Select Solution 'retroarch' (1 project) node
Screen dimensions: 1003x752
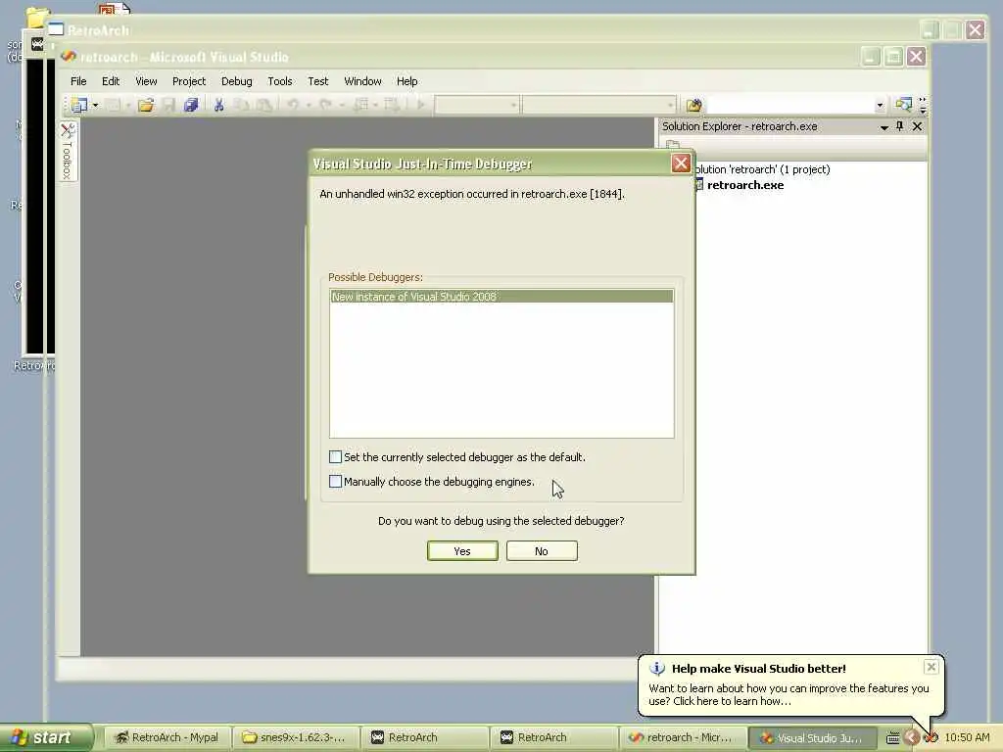762,169
